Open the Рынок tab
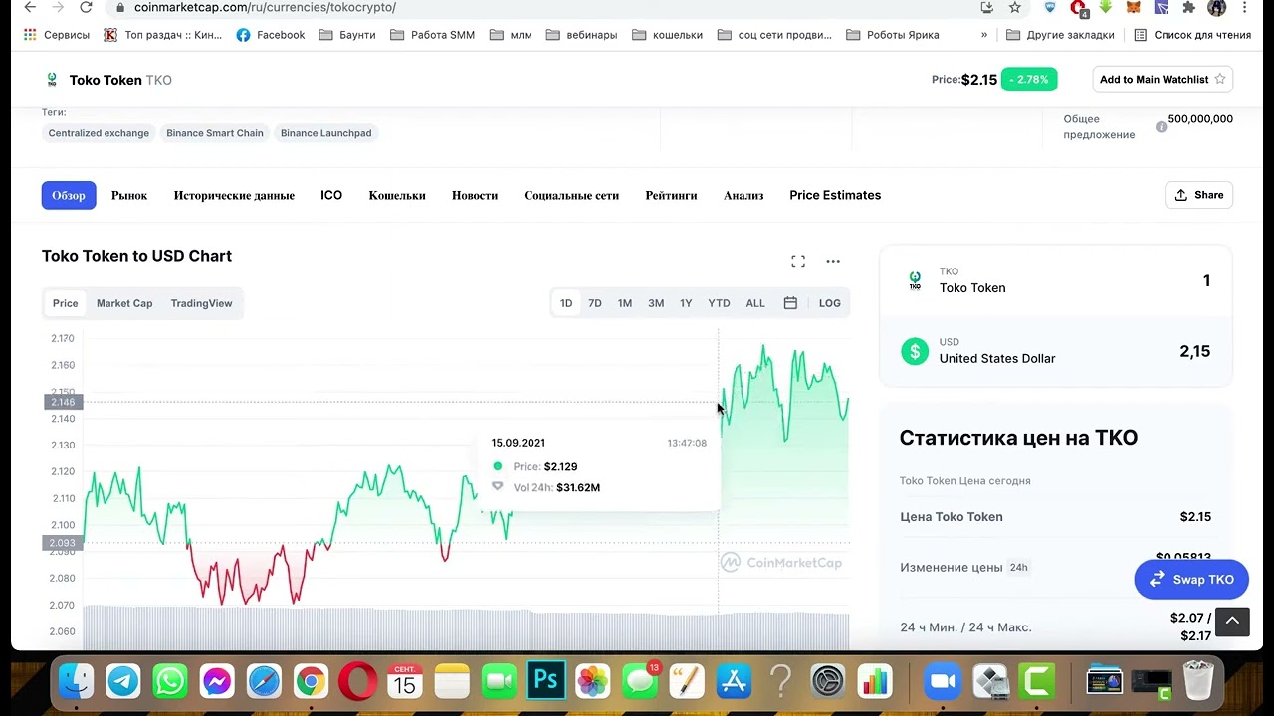The image size is (1274, 716). tap(129, 196)
